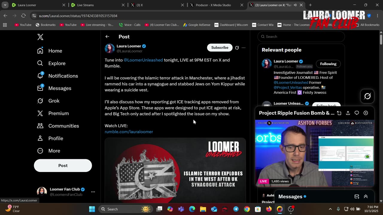Open the tab search dropdown arrow
Screen dimensions: 383x215
[x=5, y=5]
